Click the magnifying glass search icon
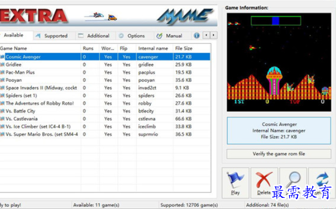The width and height of the screenshot is (336, 209). click(x=293, y=179)
